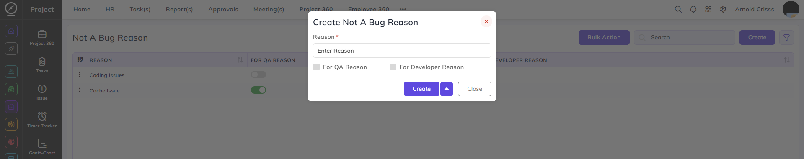Open Project 360 in the sidebar

(x=42, y=37)
